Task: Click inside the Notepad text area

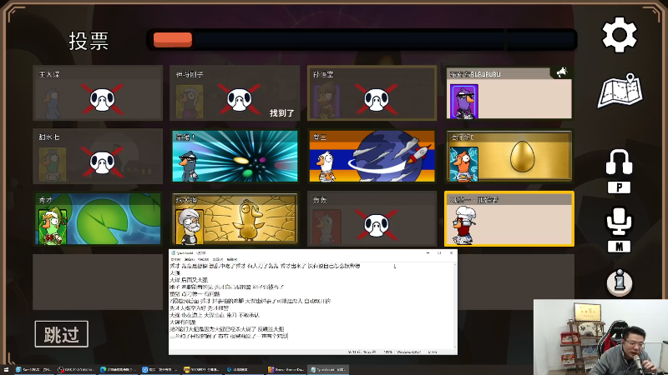Action: (x=311, y=305)
